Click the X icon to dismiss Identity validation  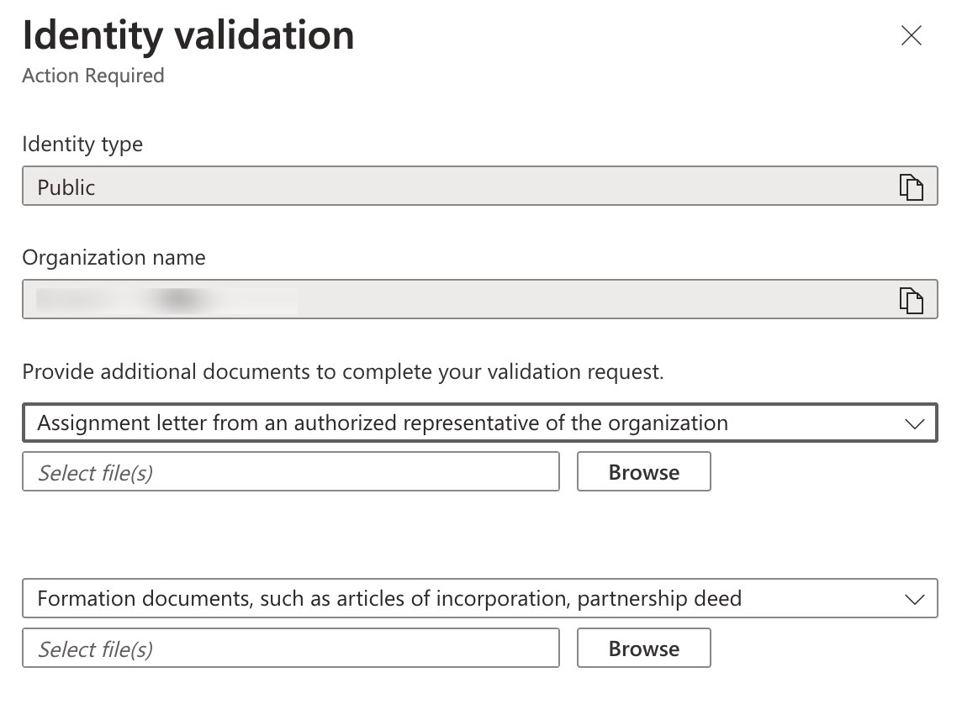point(912,35)
